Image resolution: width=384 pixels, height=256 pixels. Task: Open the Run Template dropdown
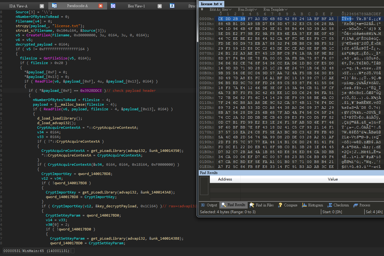click(x=275, y=10)
